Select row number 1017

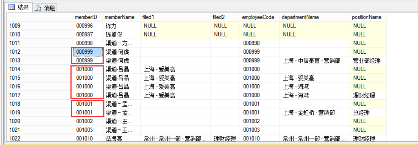40,95
